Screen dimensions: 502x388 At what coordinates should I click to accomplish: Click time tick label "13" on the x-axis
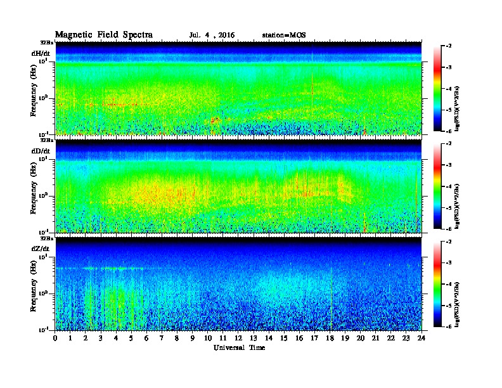[x=254, y=339]
